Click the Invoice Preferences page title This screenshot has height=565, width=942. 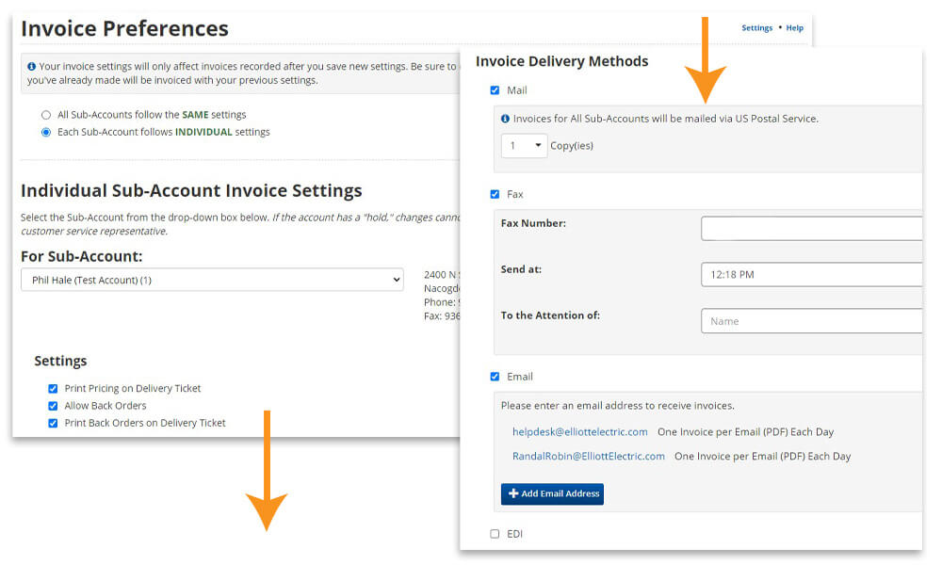(x=124, y=29)
